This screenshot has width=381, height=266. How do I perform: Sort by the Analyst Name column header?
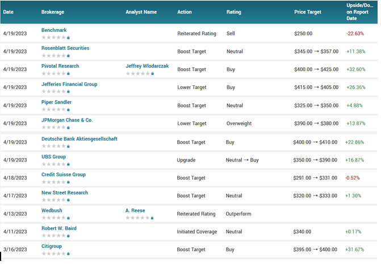tap(141, 12)
